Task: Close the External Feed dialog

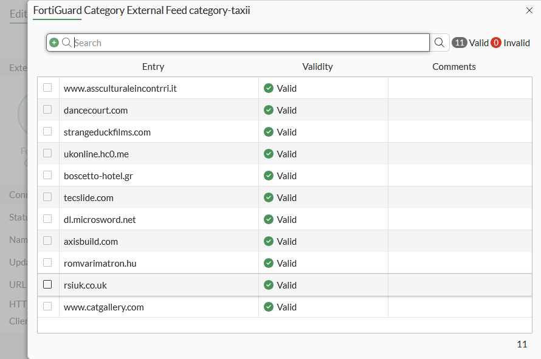Action: [529, 10]
